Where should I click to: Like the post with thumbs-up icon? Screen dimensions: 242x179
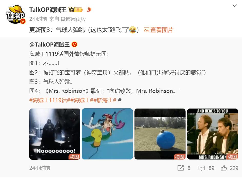pyautogui.click(x=224, y=168)
